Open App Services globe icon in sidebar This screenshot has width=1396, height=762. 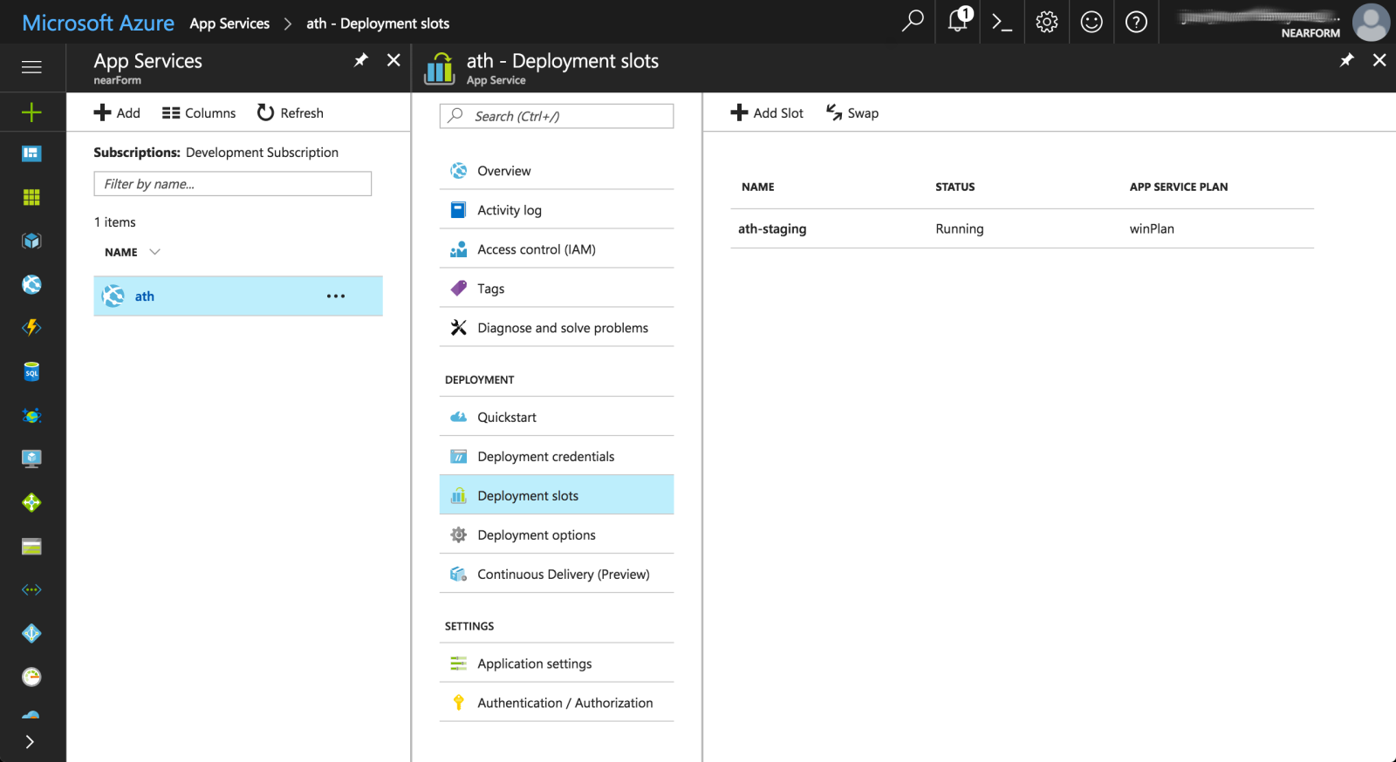tap(31, 284)
